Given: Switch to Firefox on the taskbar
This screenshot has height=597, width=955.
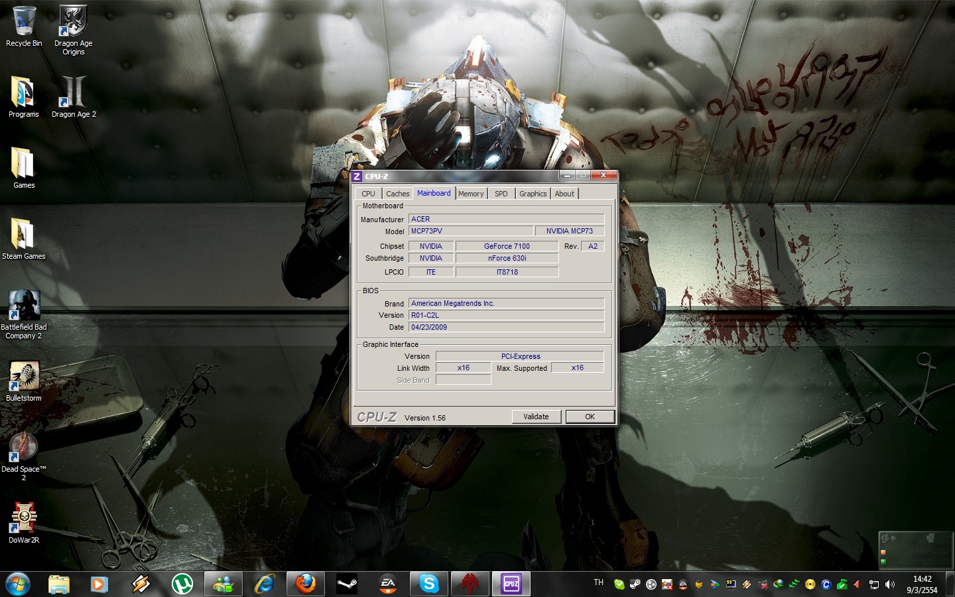Looking at the screenshot, I should [306, 584].
